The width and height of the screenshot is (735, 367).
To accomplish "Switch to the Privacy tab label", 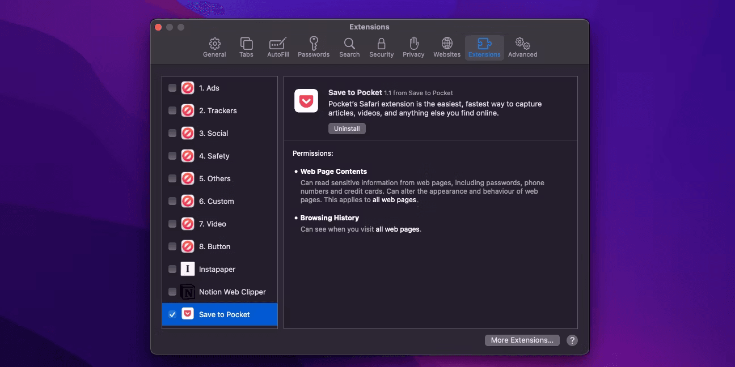I will coord(413,54).
